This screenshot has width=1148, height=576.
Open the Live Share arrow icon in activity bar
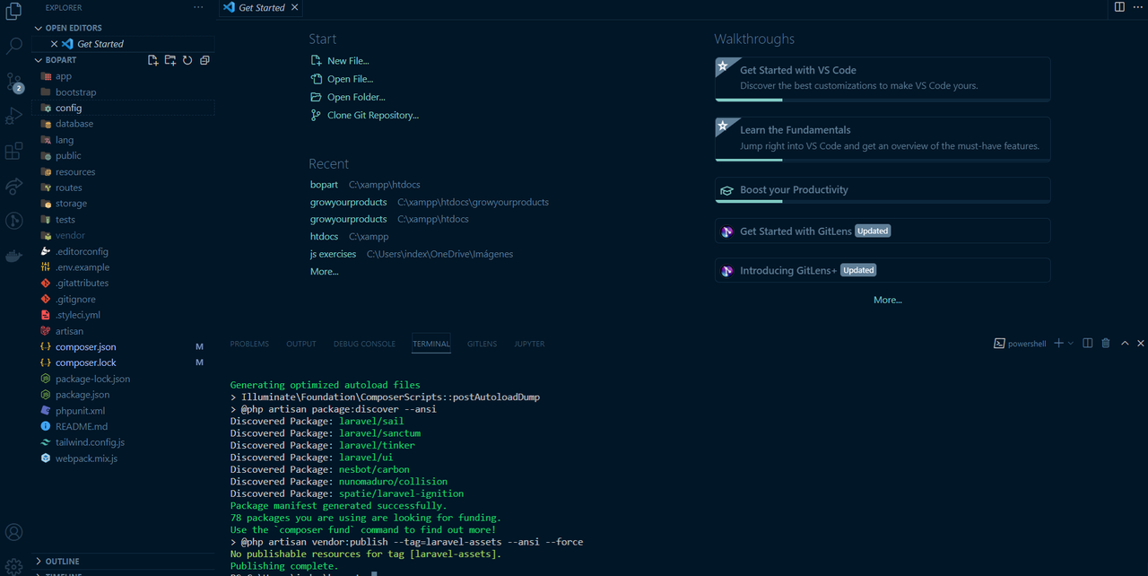click(x=14, y=186)
